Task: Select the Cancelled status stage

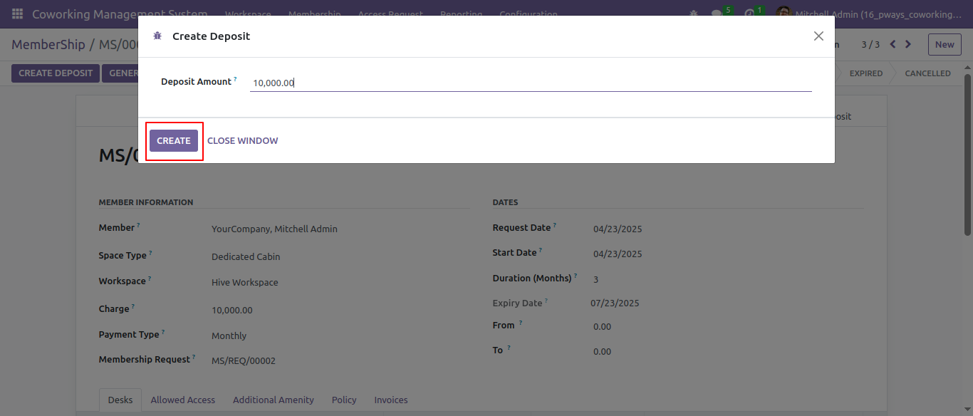Action: pos(927,73)
